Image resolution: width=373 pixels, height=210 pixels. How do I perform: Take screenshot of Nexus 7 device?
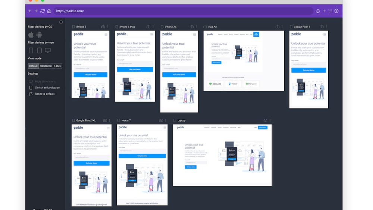pos(161,120)
